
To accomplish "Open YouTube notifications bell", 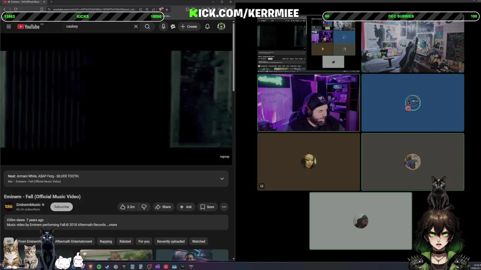I will (207, 26).
